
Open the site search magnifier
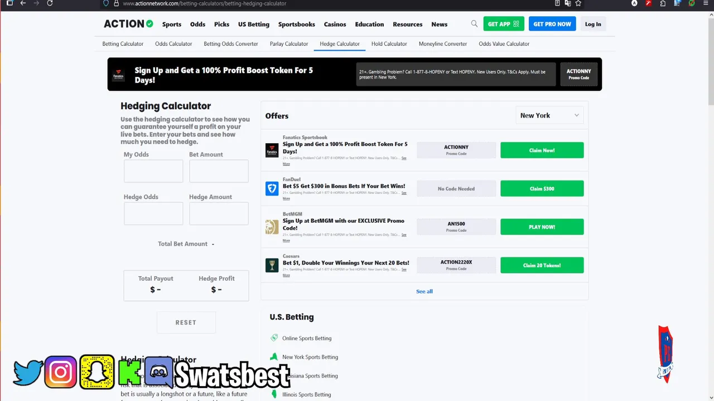tap(474, 24)
